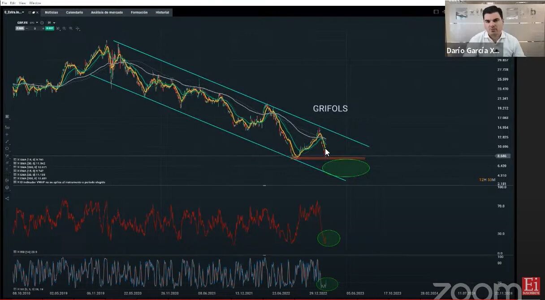Close the 0_Estra.In... chart tab

tap(38, 13)
